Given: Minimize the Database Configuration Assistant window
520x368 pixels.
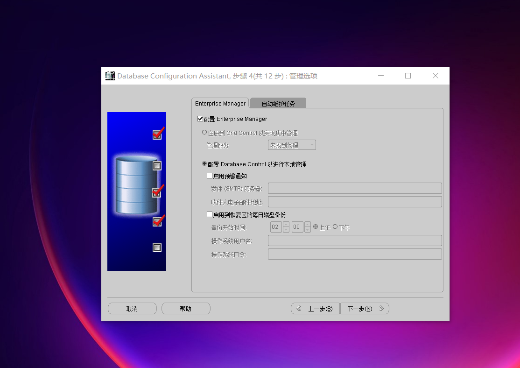Looking at the screenshot, I should click(381, 76).
